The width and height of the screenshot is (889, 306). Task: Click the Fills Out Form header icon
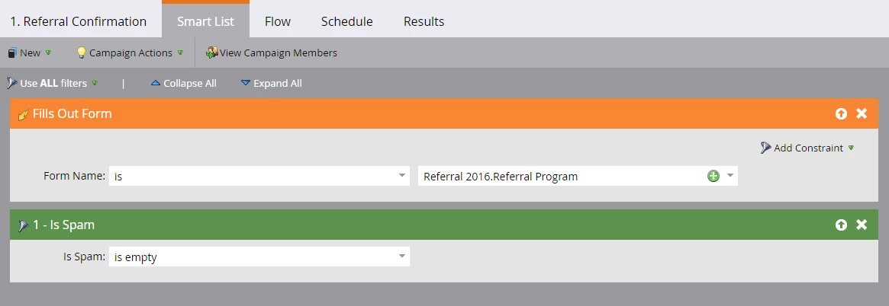(x=23, y=114)
